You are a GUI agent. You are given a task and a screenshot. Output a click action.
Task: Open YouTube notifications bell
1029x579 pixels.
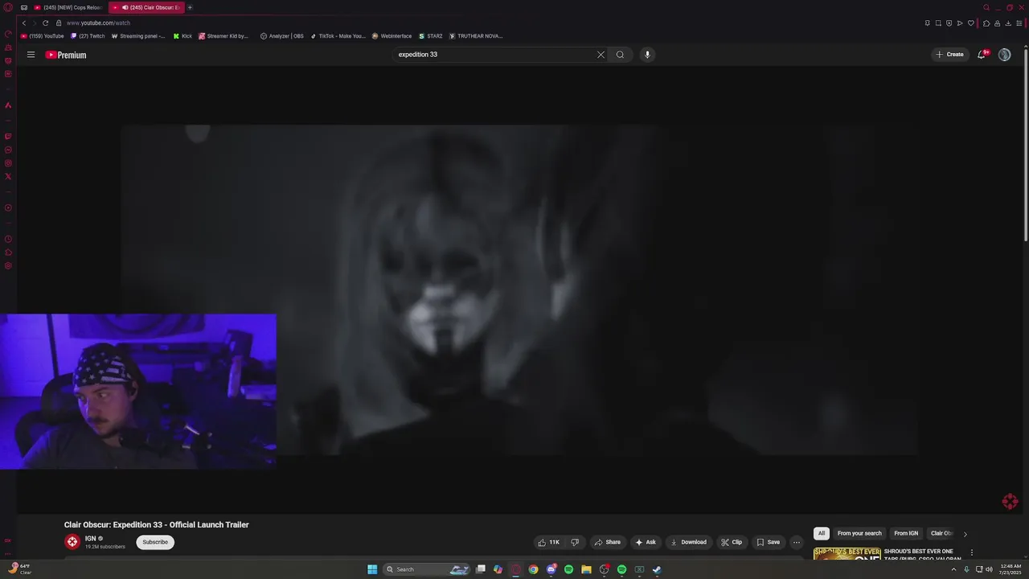pos(982,55)
